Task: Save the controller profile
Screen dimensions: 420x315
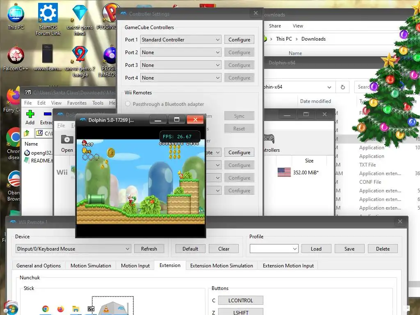Action: pyautogui.click(x=349, y=249)
